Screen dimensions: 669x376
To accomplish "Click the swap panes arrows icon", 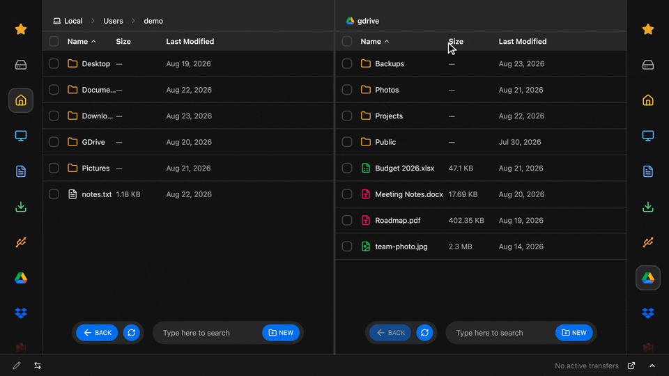I will click(38, 366).
